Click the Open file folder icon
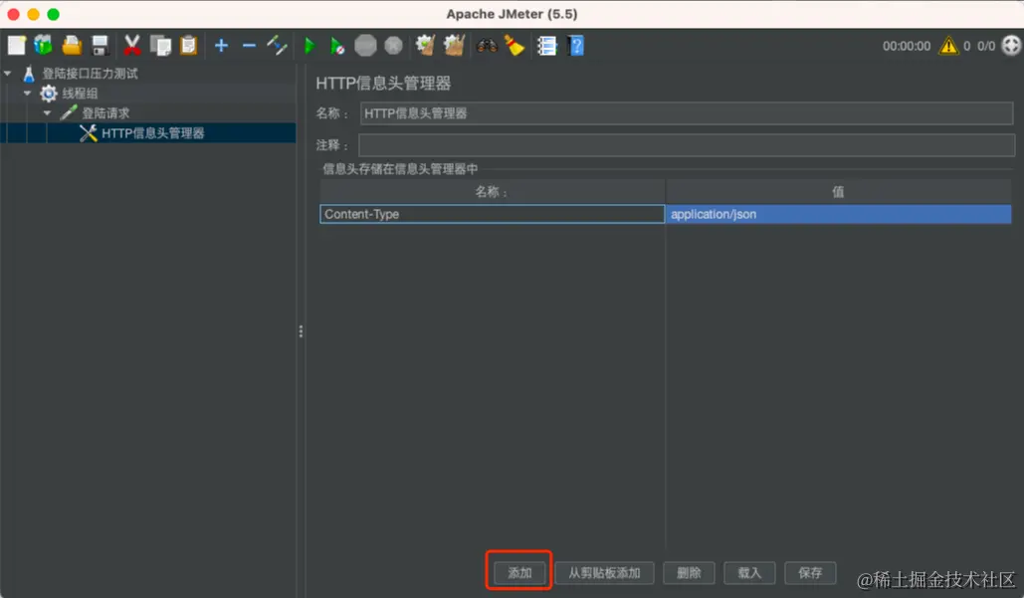1024x598 pixels. (x=72, y=45)
